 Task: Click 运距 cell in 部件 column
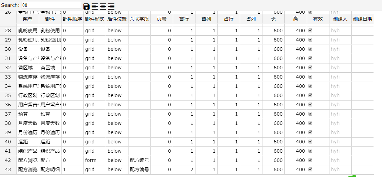pyautogui.click(x=50, y=142)
